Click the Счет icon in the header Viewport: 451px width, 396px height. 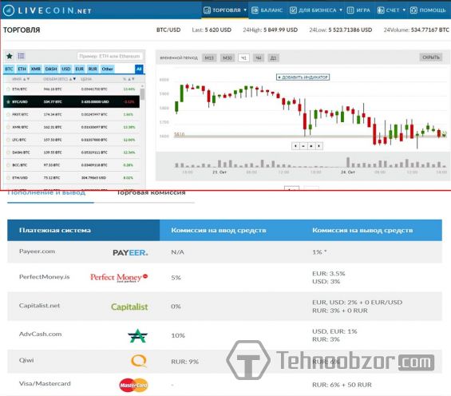coord(381,10)
